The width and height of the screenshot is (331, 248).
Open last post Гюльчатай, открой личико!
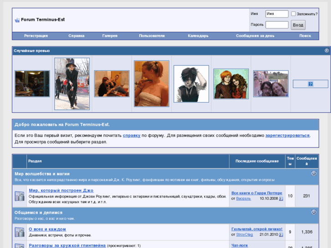click(x=257, y=229)
